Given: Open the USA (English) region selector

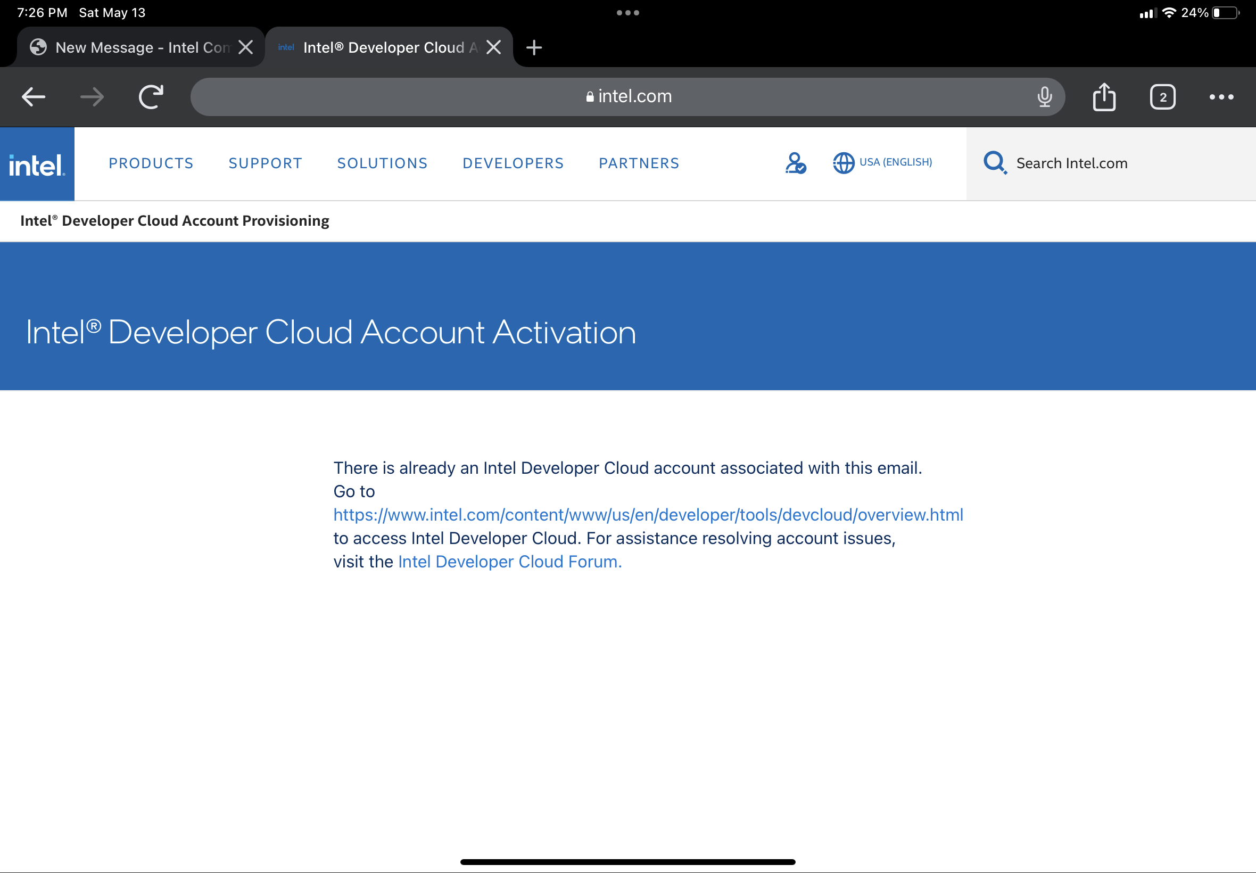Looking at the screenshot, I should [x=882, y=162].
